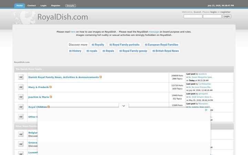
Task: Click the '352 Topics' count
Action: 177,99
